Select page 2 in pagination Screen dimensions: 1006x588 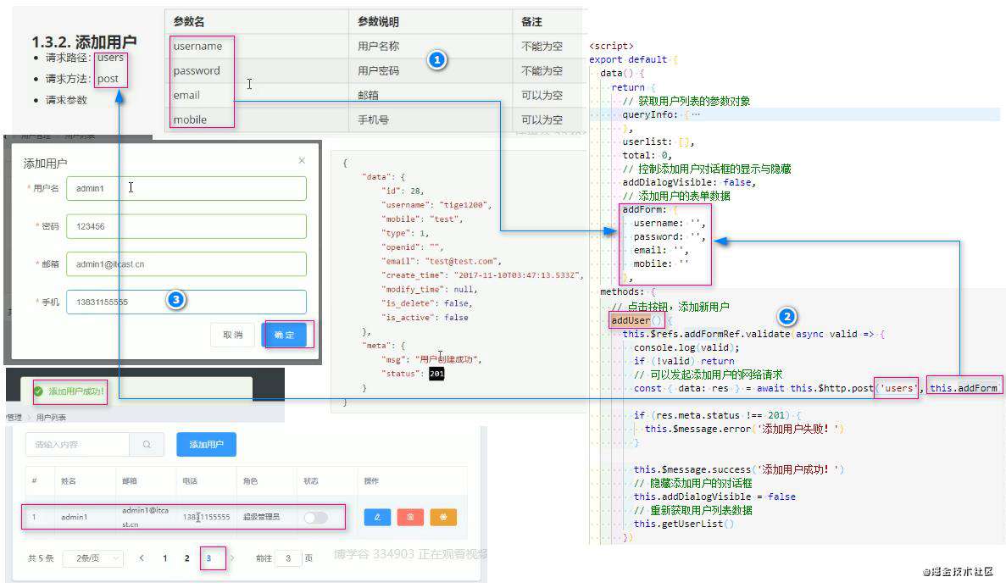(186, 557)
